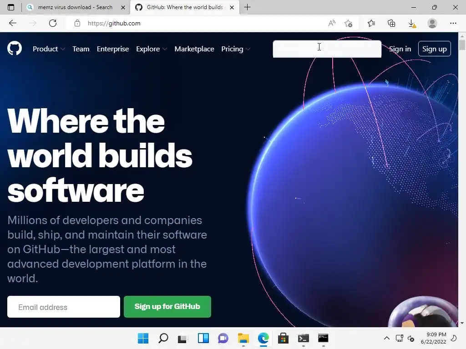Viewport: 466px width, 349px height.
Task: Open Edge Settings and more menu
Action: 453,23
